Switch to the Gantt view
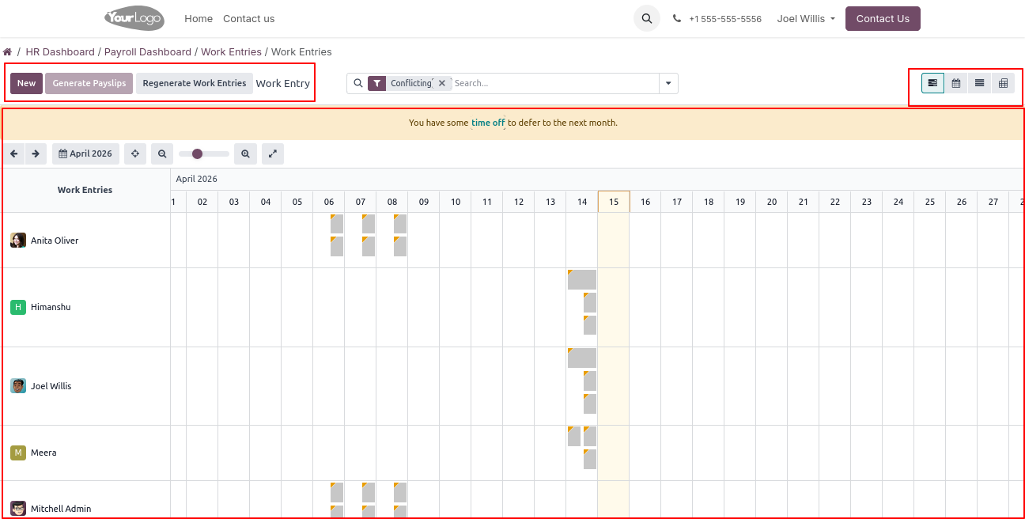 click(x=932, y=83)
